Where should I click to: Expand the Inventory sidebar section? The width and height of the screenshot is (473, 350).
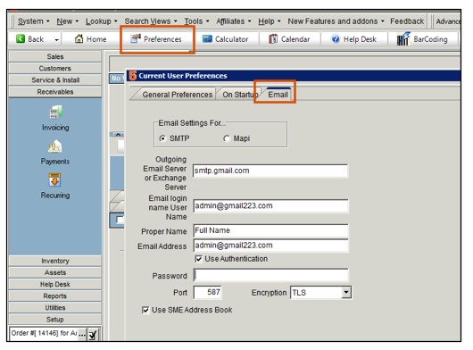click(55, 261)
